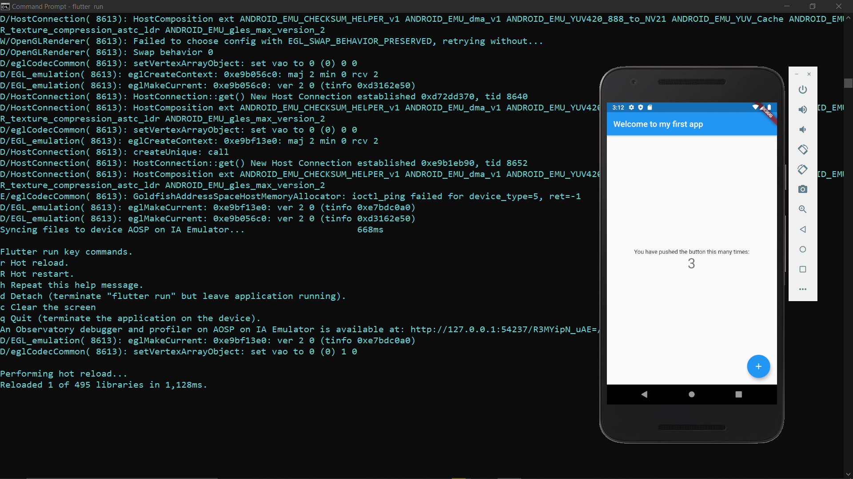Tap Android navigation bar back button

click(644, 394)
